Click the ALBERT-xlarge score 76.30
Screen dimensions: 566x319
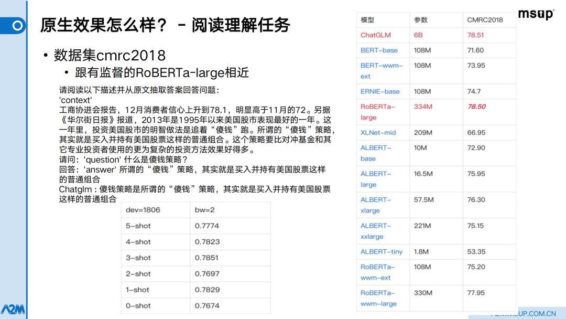pos(476,200)
